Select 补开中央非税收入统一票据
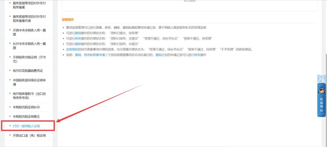This screenshot has width=327, height=147. pyautogui.click(x=29, y=46)
